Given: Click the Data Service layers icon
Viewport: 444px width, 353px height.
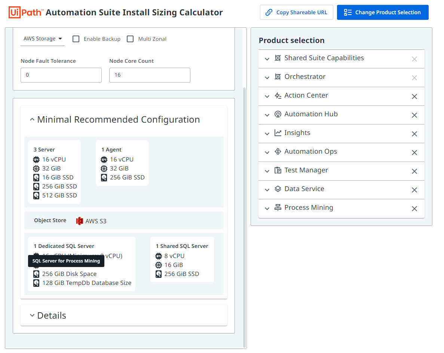Looking at the screenshot, I should coord(277,190).
